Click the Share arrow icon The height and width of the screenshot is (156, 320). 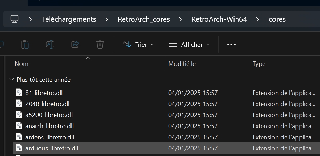pyautogui.click(x=75, y=44)
